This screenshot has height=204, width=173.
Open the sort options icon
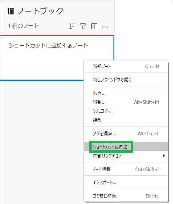(x=72, y=26)
